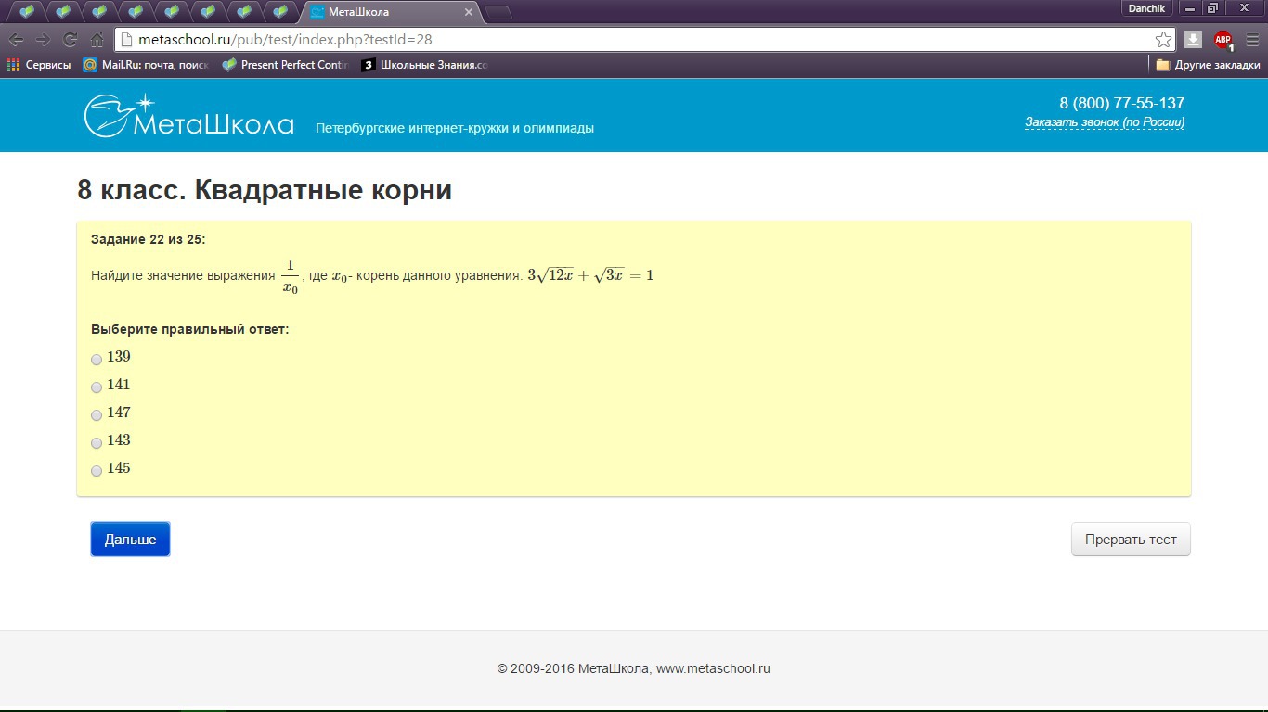Click the Петербургские интернет-кружки и олимпиады tagline
Viewport: 1268px width, 712px height.
tap(455, 128)
